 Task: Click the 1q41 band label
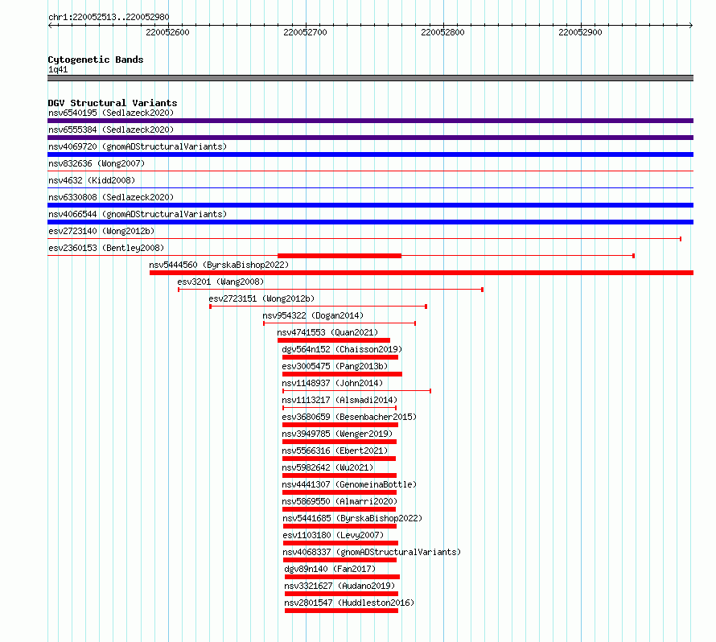click(58, 69)
